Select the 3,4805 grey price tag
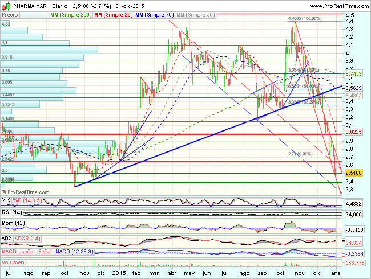The width and height of the screenshot is (371, 279). click(353, 95)
